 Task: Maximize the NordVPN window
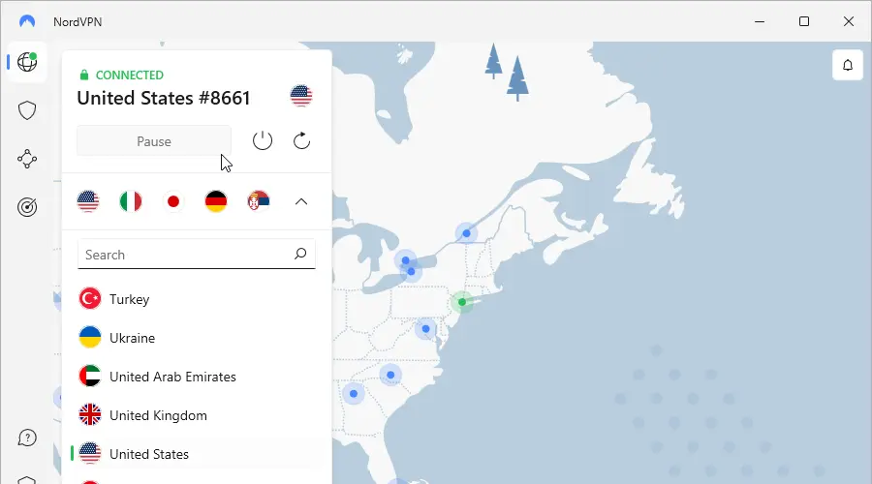click(x=804, y=21)
